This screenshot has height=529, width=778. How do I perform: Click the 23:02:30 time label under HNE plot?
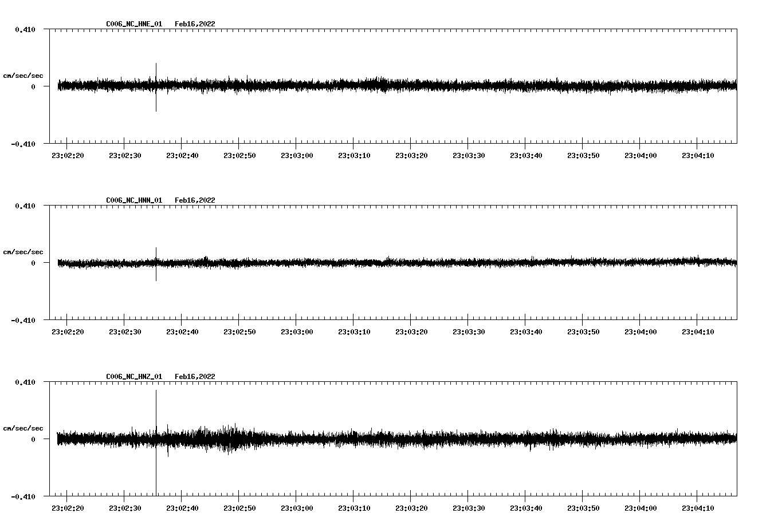click(x=125, y=156)
